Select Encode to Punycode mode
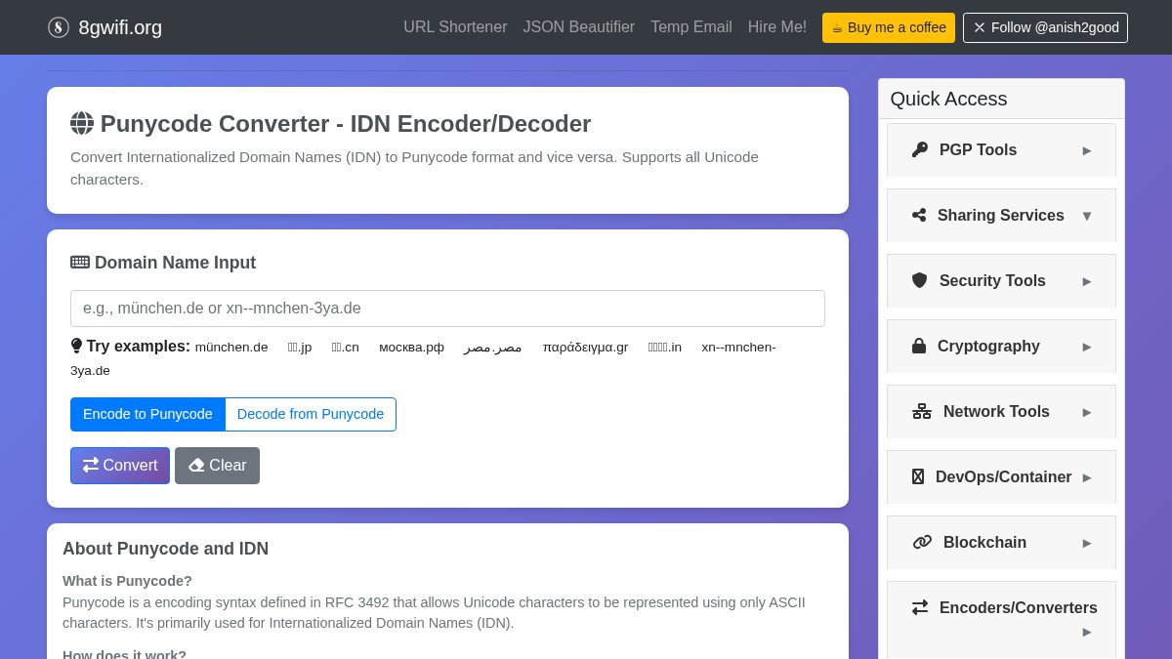The height and width of the screenshot is (659, 1172). coord(147,414)
